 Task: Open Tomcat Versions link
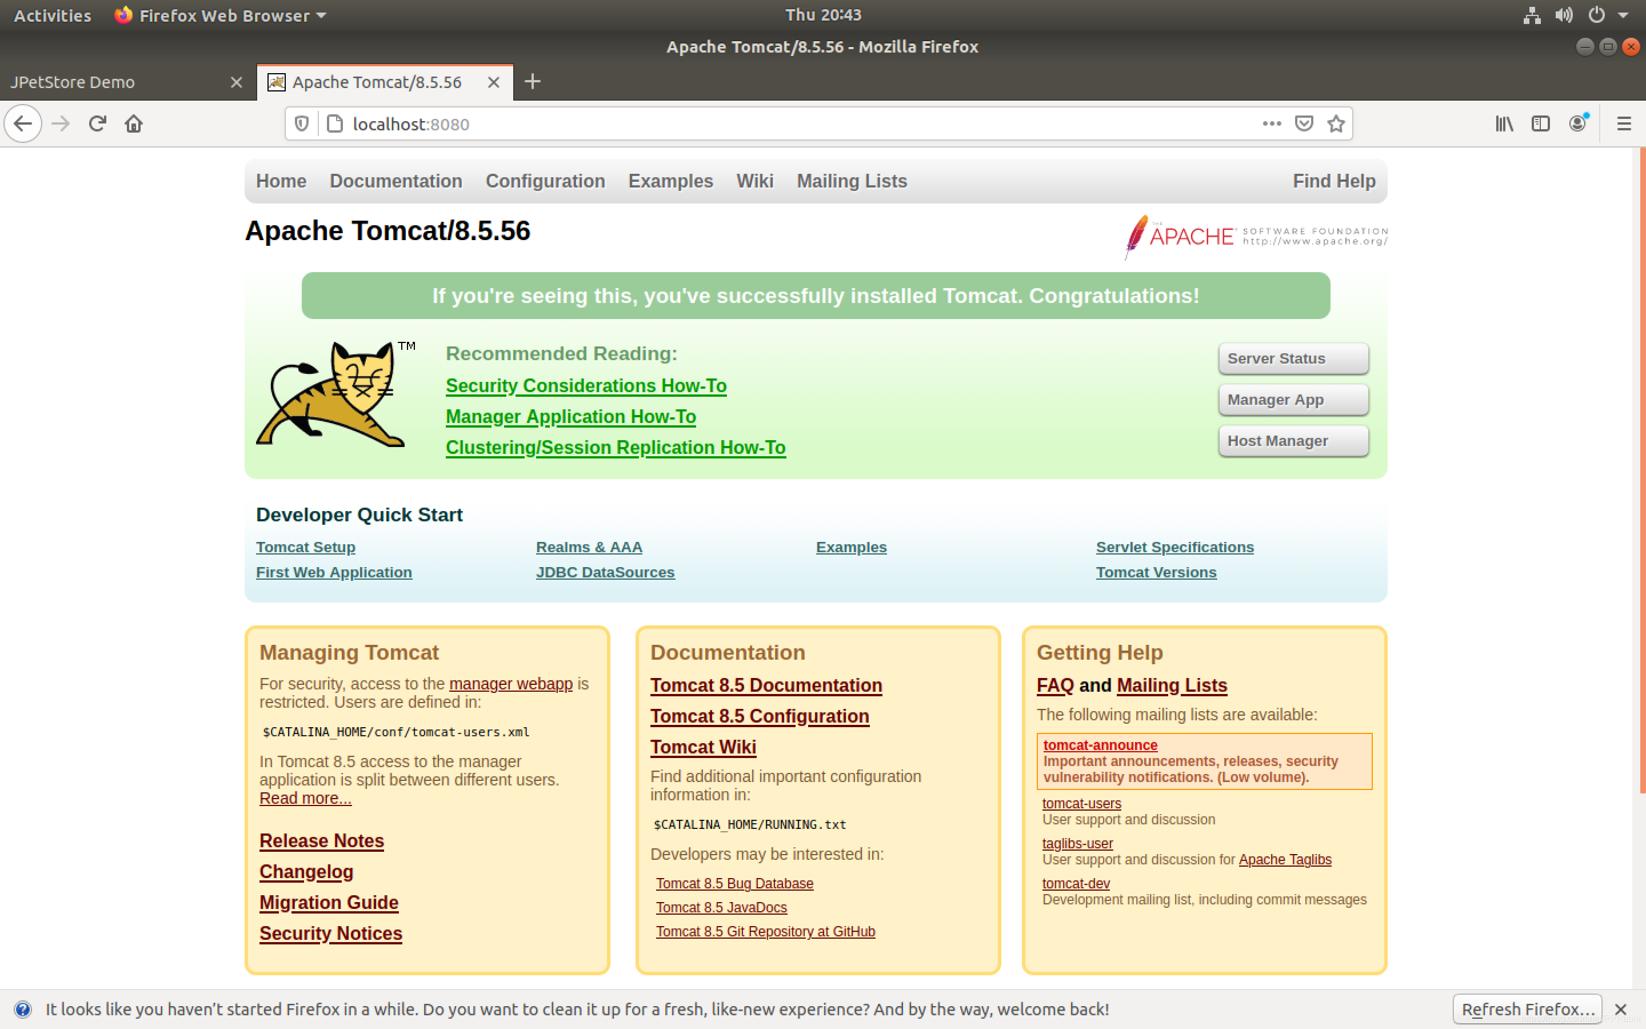1156,572
